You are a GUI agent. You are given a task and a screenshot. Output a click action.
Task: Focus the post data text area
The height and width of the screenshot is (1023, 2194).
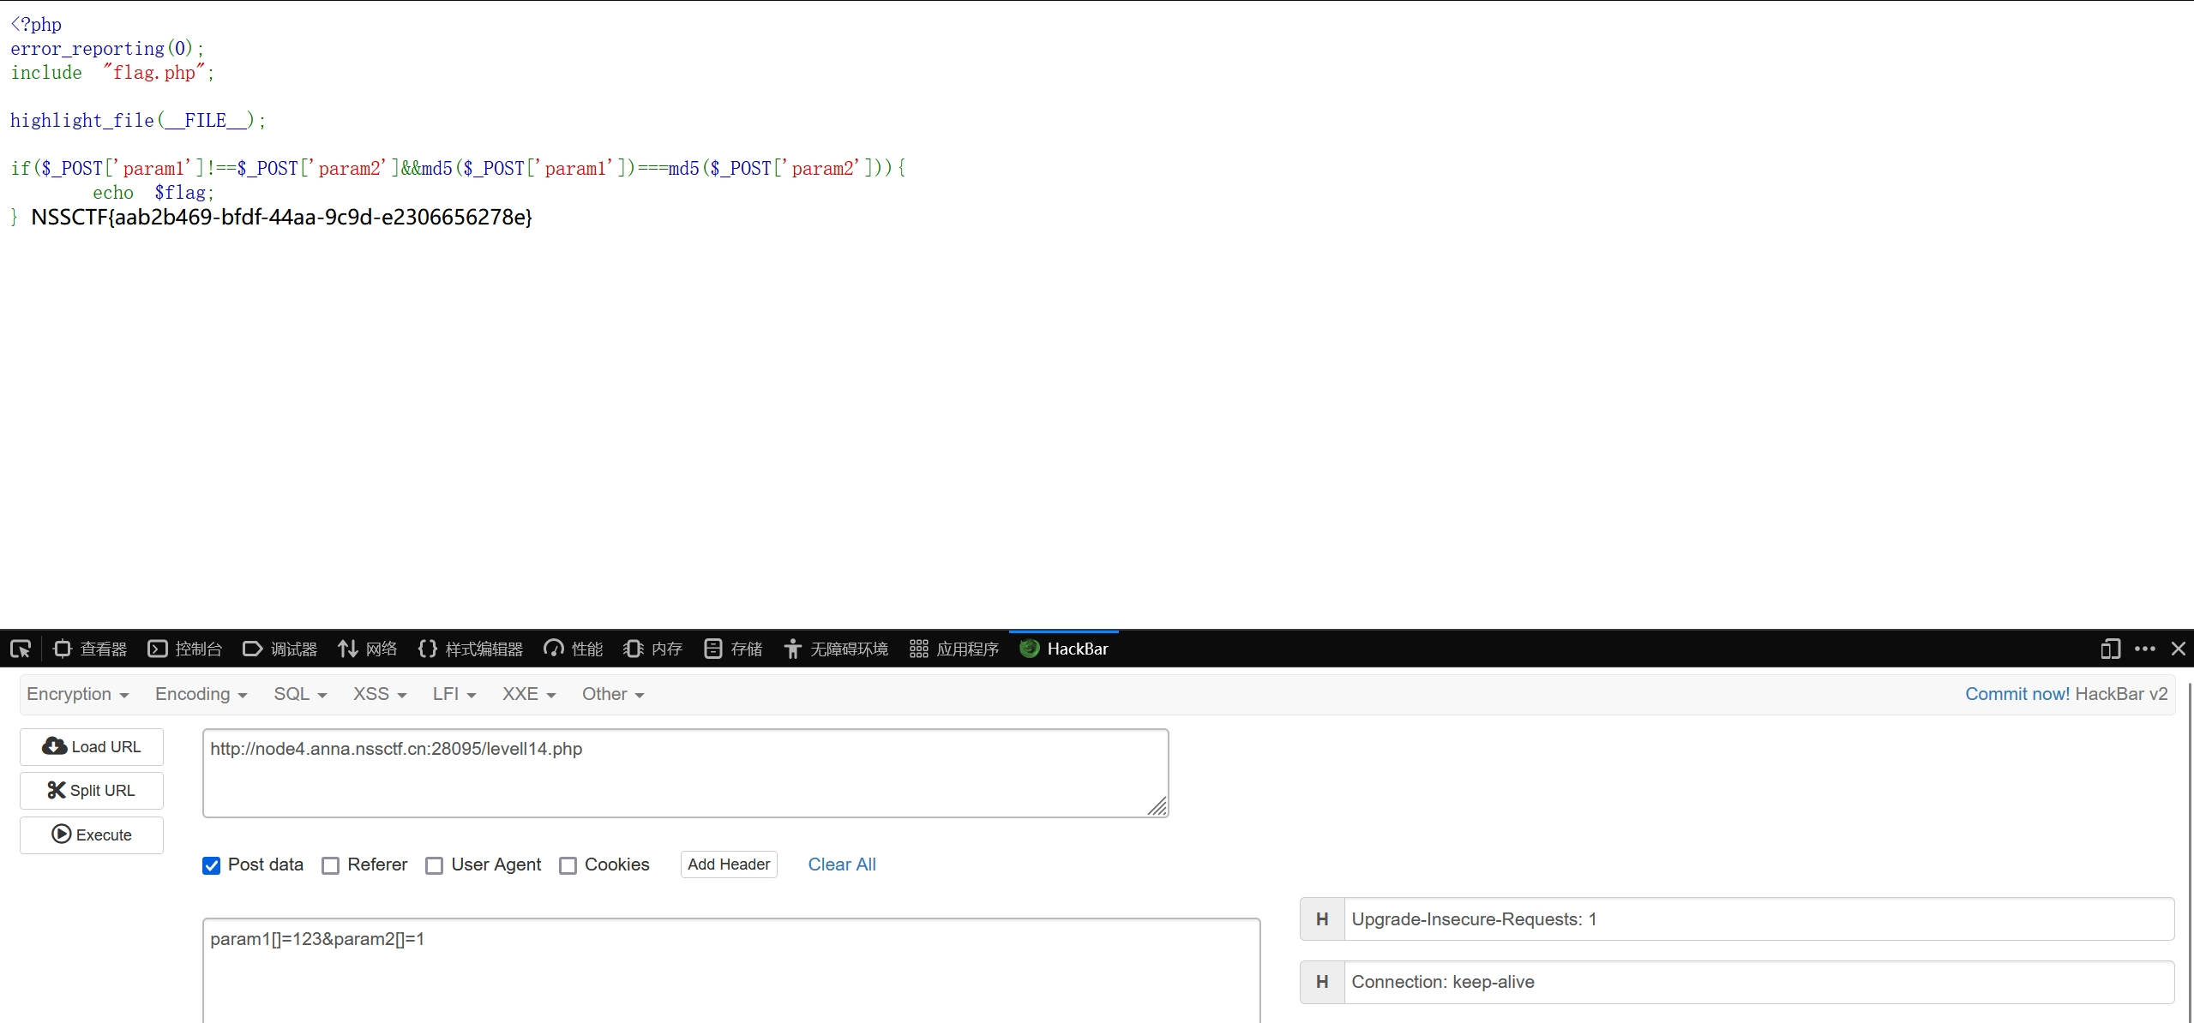(731, 971)
